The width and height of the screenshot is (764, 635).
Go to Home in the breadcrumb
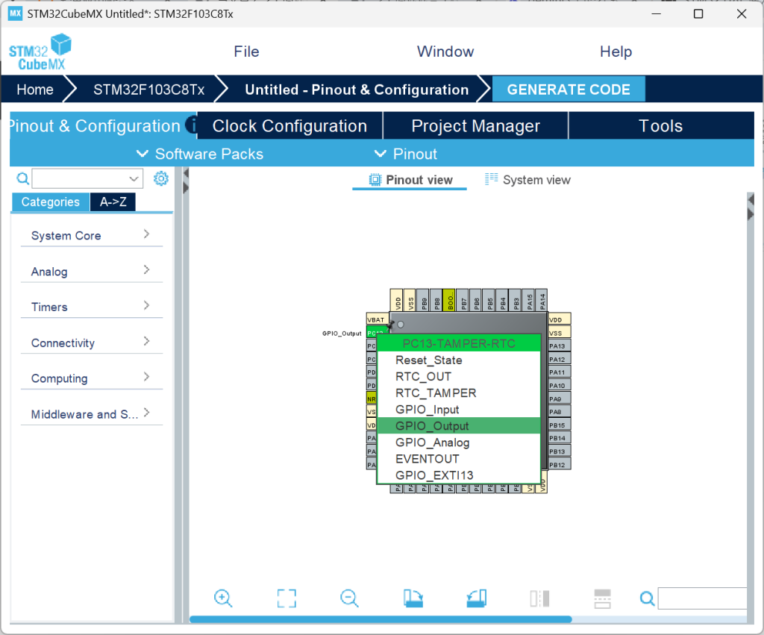(35, 90)
